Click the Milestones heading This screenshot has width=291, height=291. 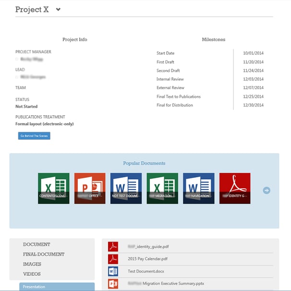214,39
